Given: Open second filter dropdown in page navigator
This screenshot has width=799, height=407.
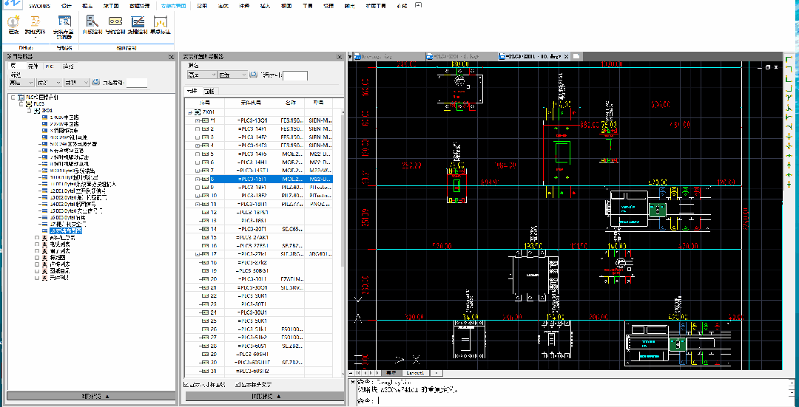Looking at the screenshot, I should click(49, 83).
